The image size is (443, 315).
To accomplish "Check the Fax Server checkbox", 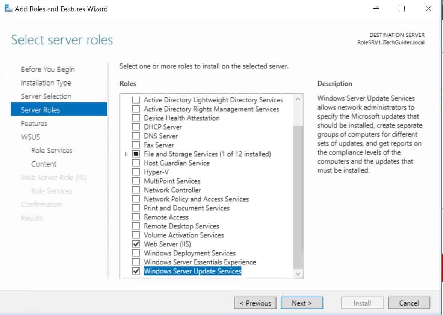I will (136, 145).
